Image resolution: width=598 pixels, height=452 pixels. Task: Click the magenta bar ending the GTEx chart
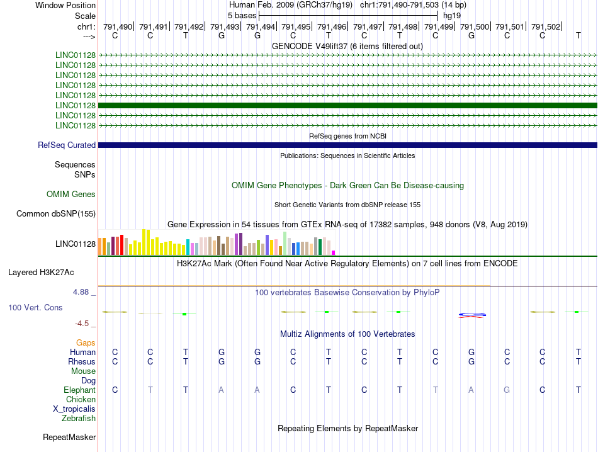pyautogui.click(x=333, y=252)
